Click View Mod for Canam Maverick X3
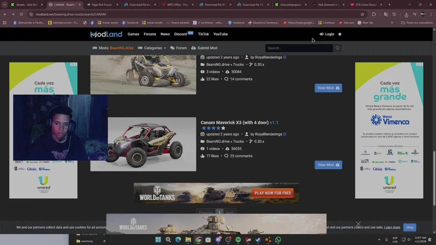The width and height of the screenshot is (436, 245). pos(328,165)
